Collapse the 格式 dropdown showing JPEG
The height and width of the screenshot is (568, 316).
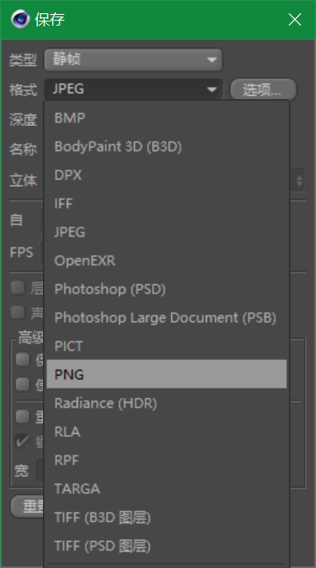pos(133,89)
